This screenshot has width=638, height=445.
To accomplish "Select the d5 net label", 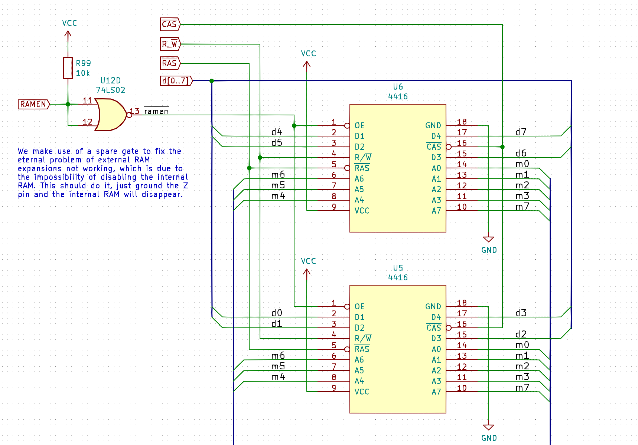I will click(277, 142).
